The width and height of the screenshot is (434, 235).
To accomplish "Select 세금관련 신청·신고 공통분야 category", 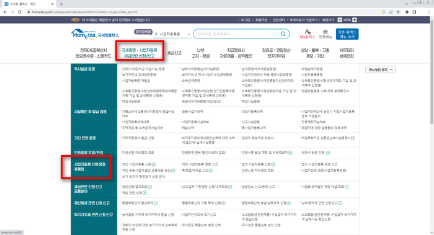I will (88, 189).
